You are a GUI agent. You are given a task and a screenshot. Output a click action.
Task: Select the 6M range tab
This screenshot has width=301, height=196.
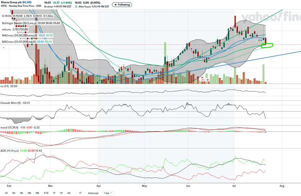pos(37,193)
